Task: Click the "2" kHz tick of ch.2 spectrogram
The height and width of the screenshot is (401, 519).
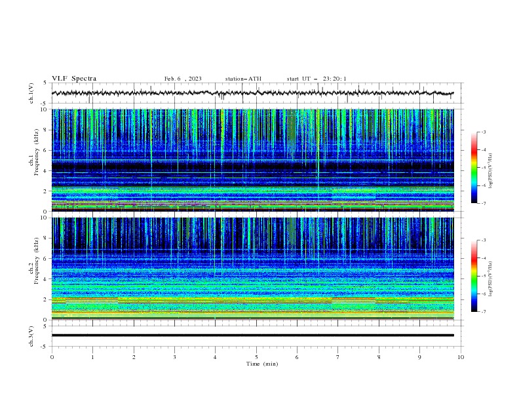Action: (x=47, y=299)
